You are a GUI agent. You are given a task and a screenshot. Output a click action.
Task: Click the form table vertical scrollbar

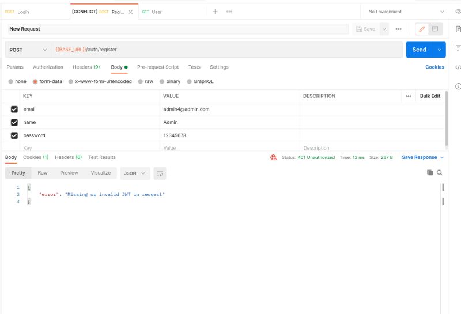447,119
